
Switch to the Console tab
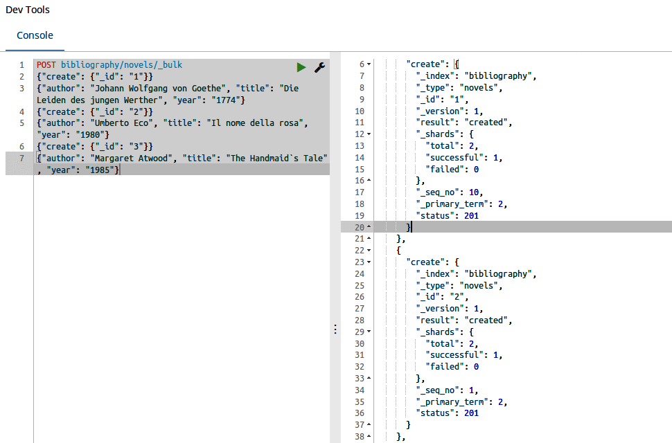pos(34,35)
